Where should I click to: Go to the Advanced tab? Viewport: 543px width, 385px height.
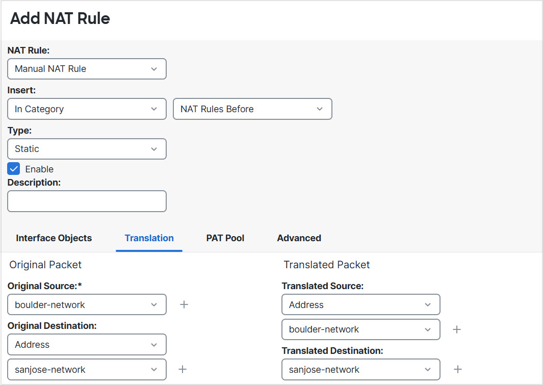(x=299, y=238)
